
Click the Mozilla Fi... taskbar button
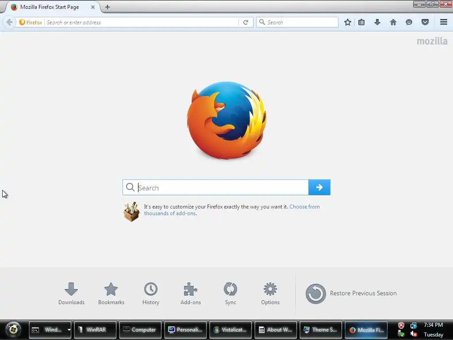point(366,329)
